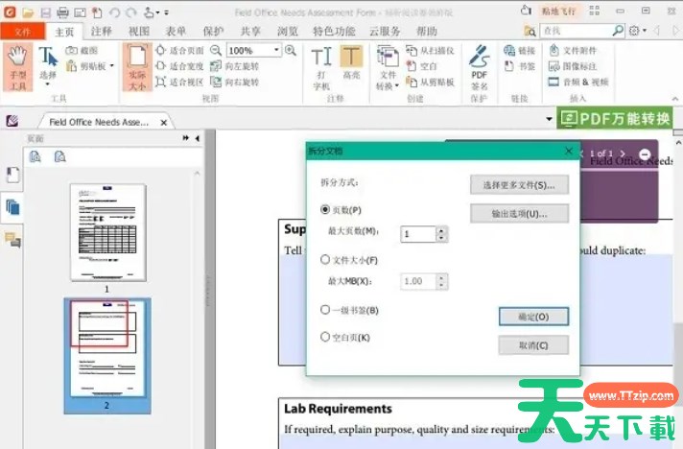Open the bookmarks panel icon in sidebar

[12, 175]
